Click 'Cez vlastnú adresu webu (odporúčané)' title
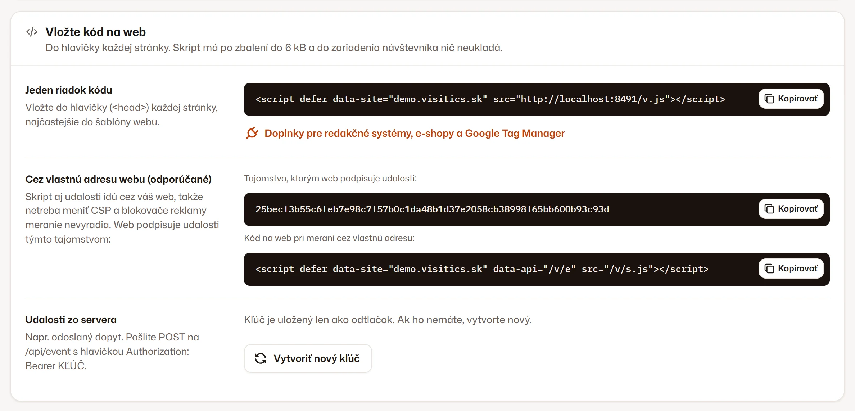Image resolution: width=855 pixels, height=411 pixels. pyautogui.click(x=118, y=179)
